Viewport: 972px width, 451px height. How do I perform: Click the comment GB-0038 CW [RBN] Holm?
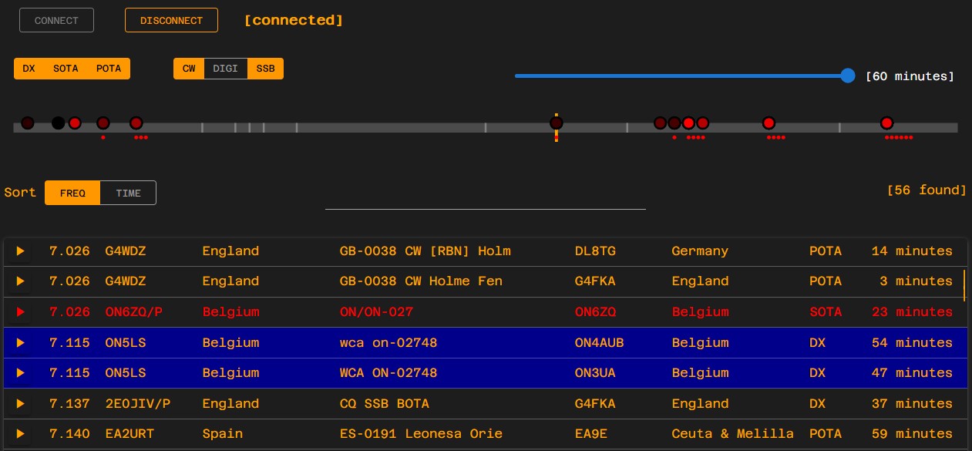425,251
